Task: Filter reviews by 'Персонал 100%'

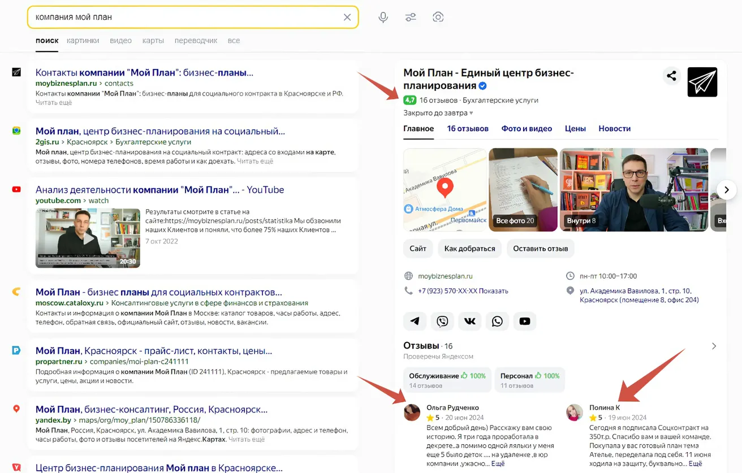Action: 529,380
